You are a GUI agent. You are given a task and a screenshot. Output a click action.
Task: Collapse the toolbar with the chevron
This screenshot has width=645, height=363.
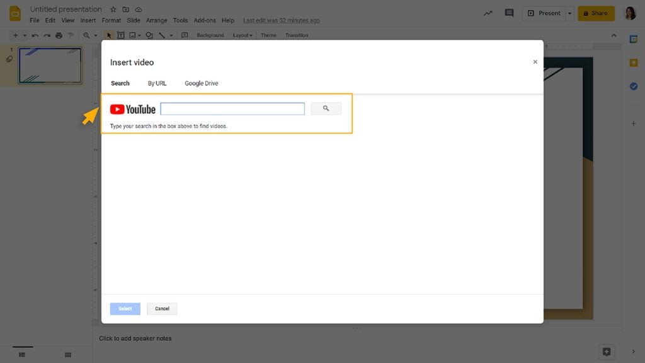point(614,35)
